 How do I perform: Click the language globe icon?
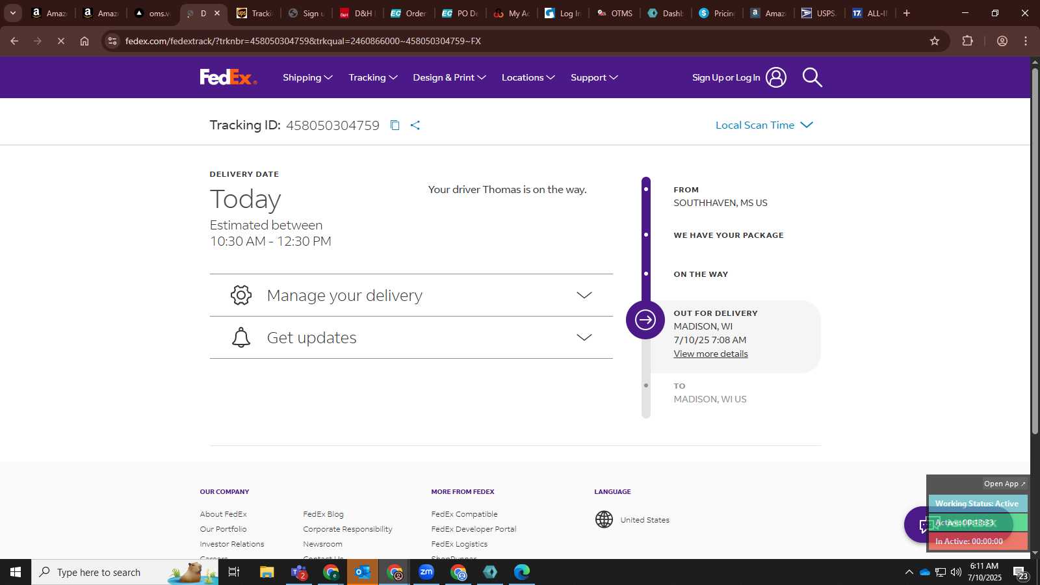pyautogui.click(x=604, y=519)
